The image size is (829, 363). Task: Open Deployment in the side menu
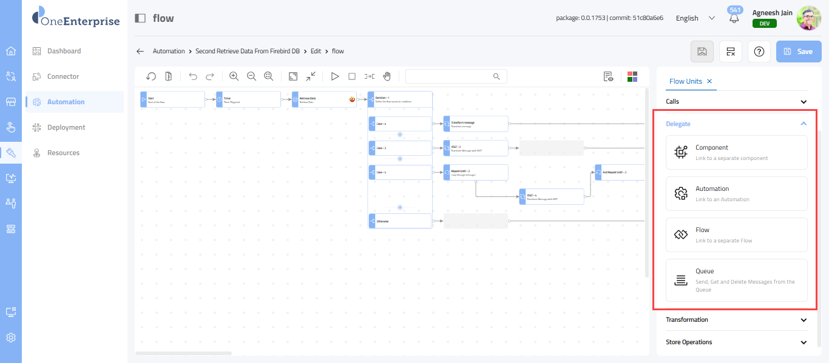[x=66, y=127]
